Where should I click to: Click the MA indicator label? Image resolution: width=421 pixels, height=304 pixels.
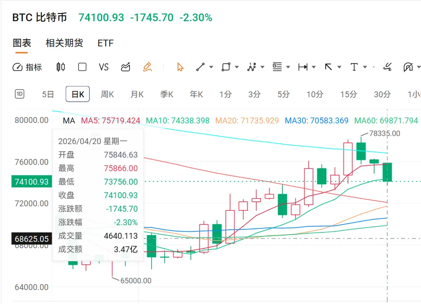pos(69,121)
